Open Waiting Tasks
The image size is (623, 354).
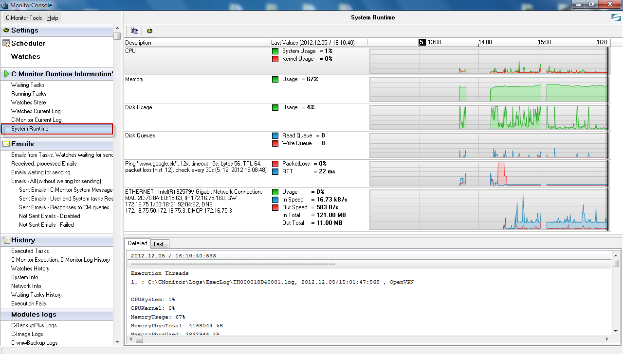tap(28, 85)
